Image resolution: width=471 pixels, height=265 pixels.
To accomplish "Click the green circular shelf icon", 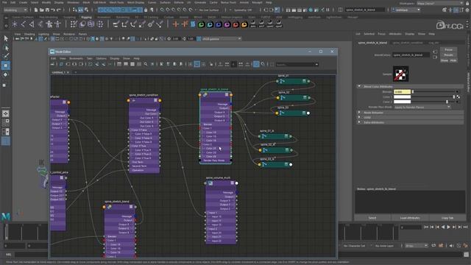I will click(201, 24).
